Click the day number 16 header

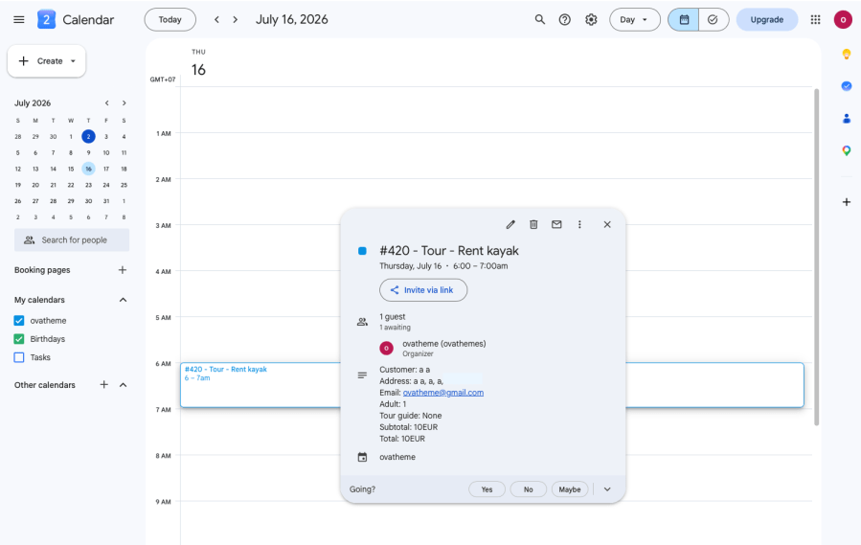click(198, 70)
